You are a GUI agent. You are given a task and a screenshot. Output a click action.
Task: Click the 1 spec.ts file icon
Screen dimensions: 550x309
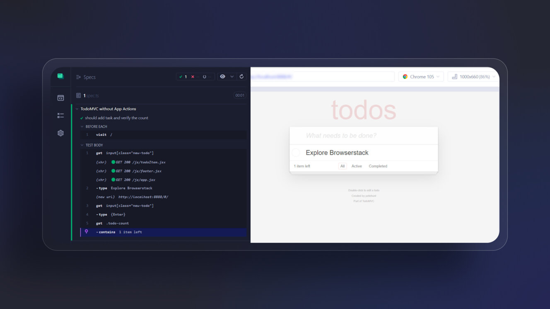click(78, 96)
